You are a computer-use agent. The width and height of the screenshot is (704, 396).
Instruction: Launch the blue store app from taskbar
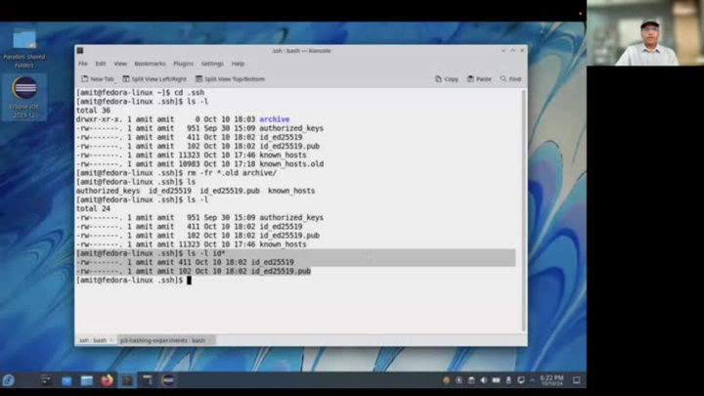(x=66, y=380)
